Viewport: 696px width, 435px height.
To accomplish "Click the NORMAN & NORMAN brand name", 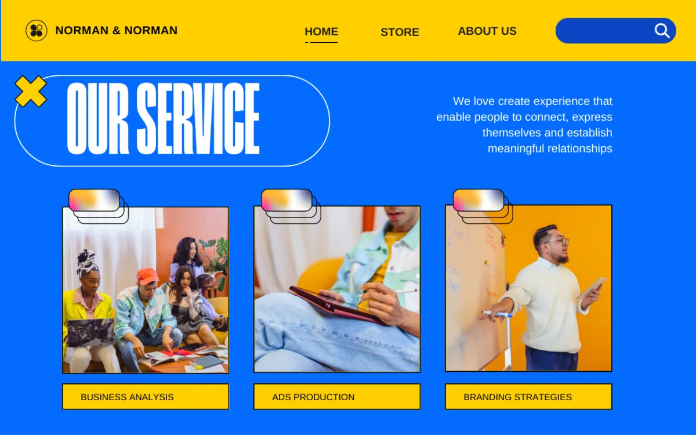I will point(117,31).
